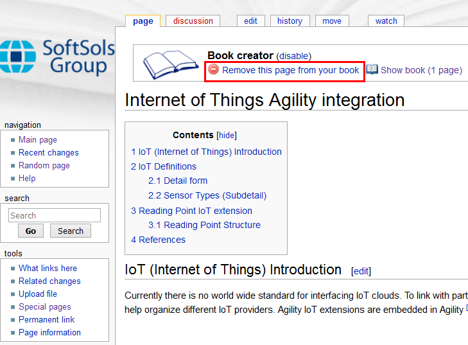This screenshot has width=468, height=345.
Task: Hide the Contents table
Action: pyautogui.click(x=226, y=136)
